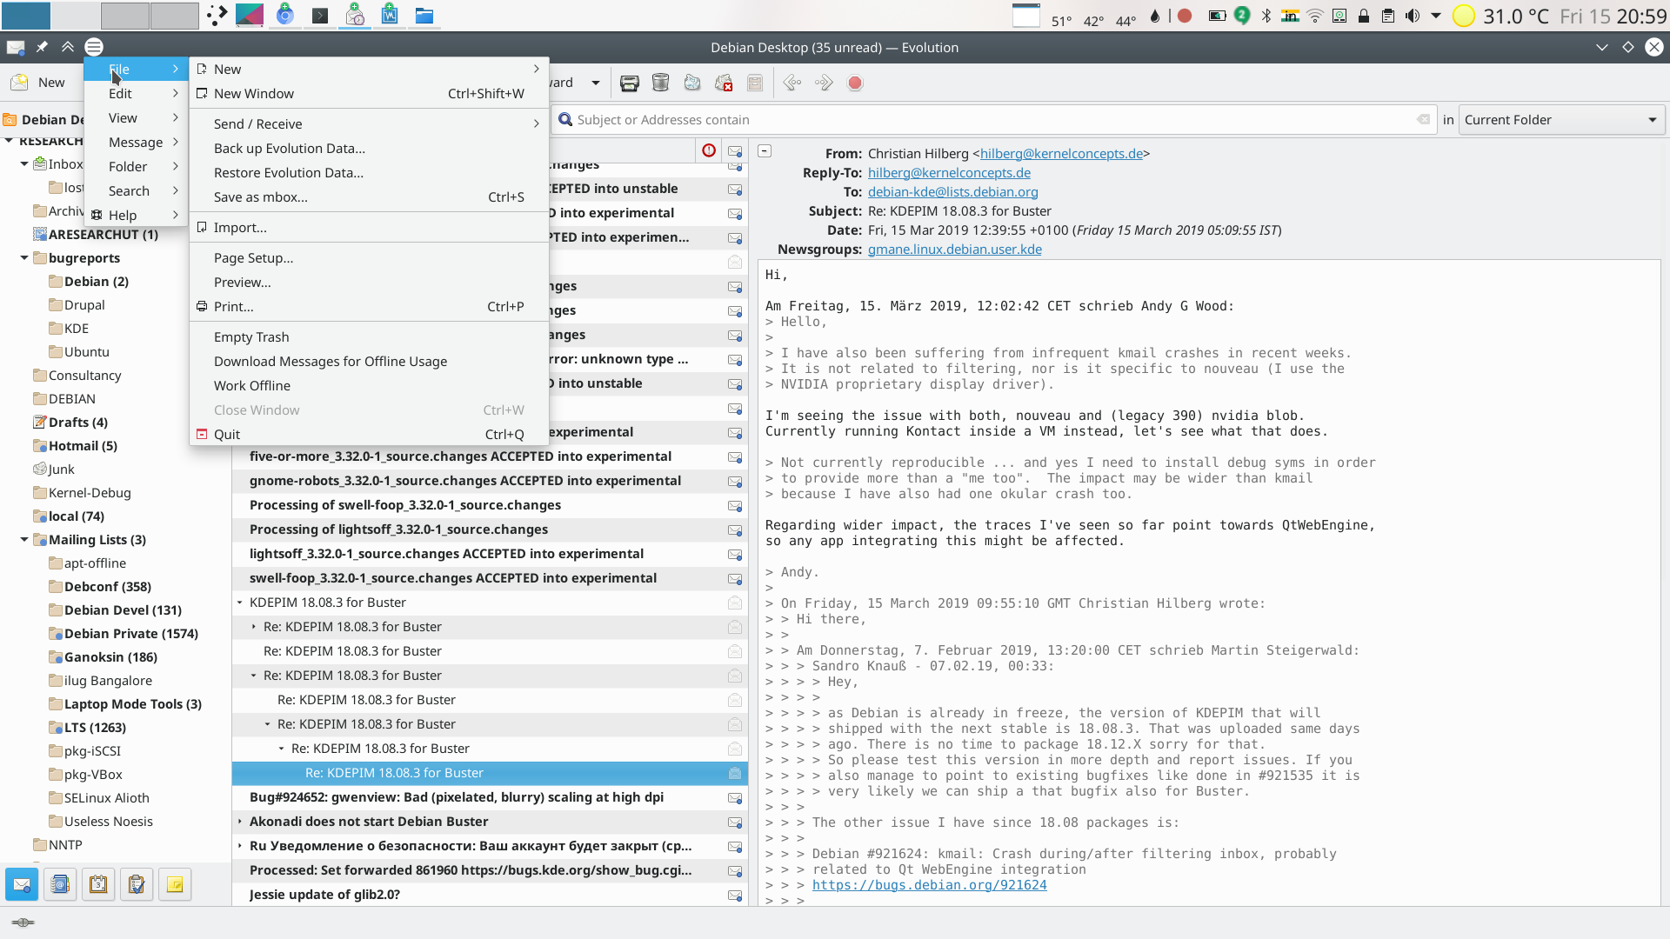Go to the previous message with back arrow
This screenshot has width=1670, height=939.
(x=792, y=83)
